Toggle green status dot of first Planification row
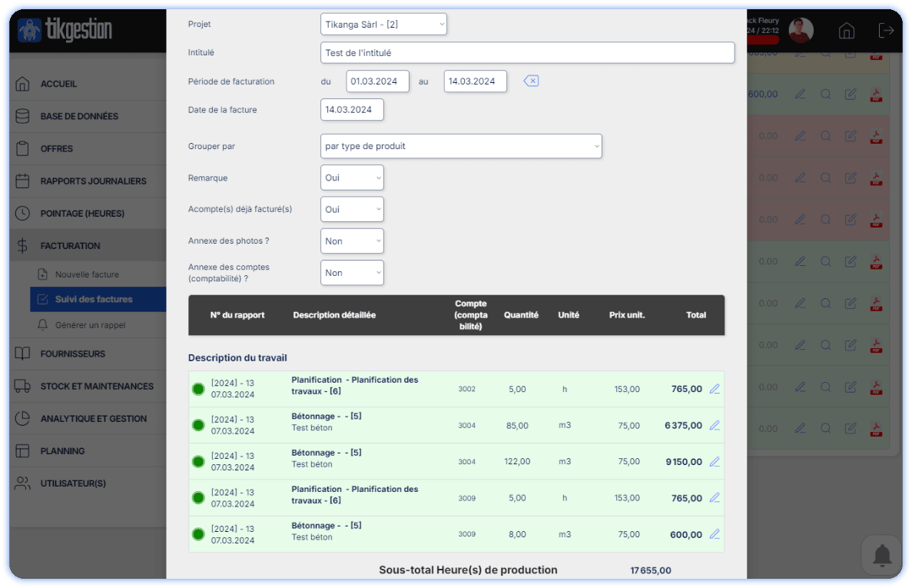The width and height of the screenshot is (912, 588). pyautogui.click(x=198, y=389)
